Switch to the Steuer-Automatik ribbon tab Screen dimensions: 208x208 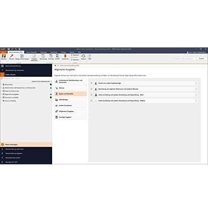32,52
